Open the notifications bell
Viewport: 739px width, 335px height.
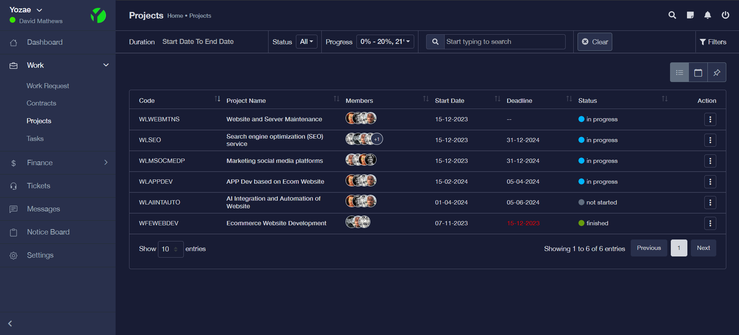707,15
